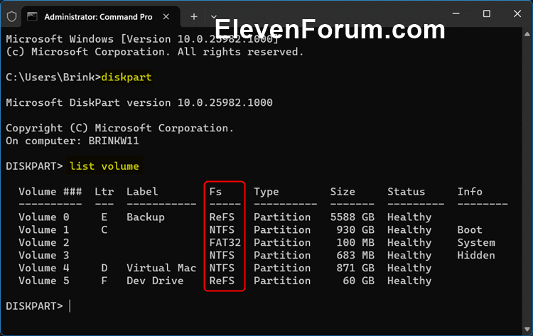Click the Ltr column header
Screen dimensions: 533x336
click(104, 192)
